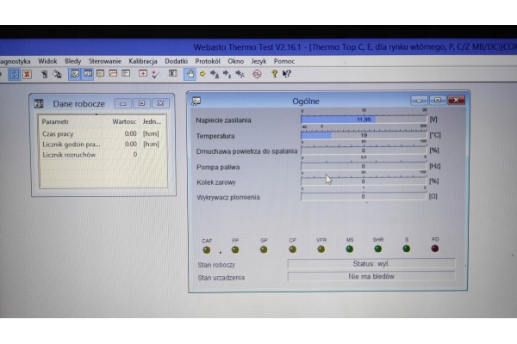Click the CAF status indicator light
Viewport: 517px width, 344px height.
coord(207,250)
